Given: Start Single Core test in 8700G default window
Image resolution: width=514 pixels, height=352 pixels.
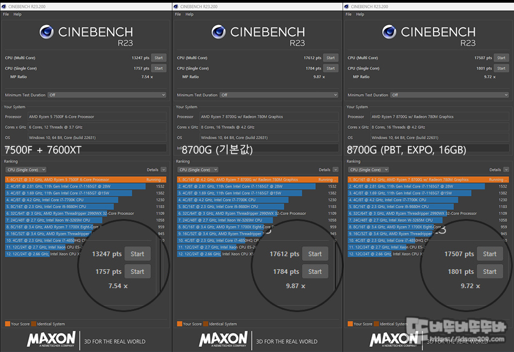Looking at the screenshot, I should pos(331,68).
